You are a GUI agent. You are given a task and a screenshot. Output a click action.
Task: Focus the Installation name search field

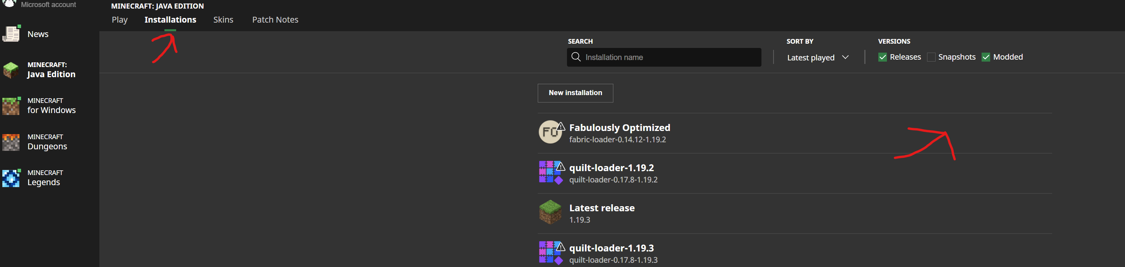tap(664, 57)
